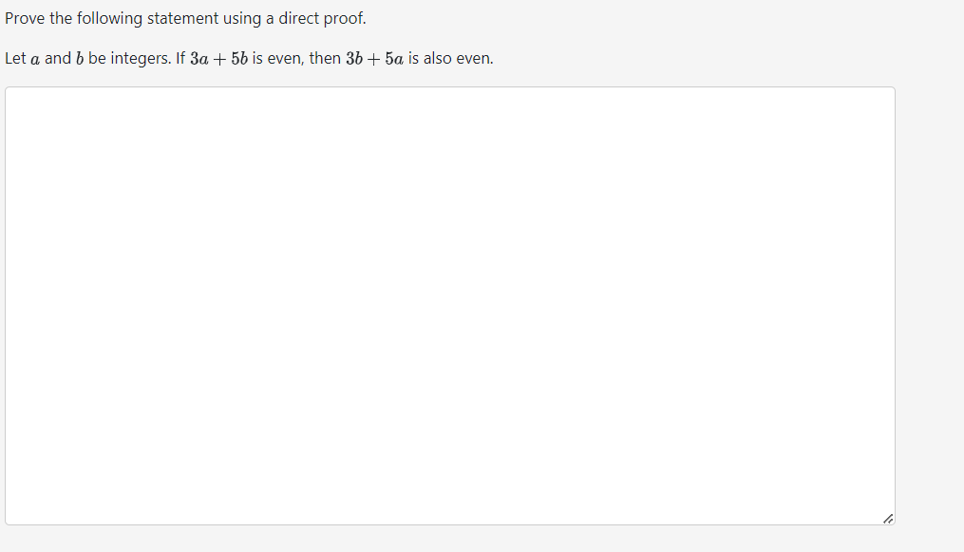Click the diagonal grip icon bottom-right of box

(x=887, y=518)
